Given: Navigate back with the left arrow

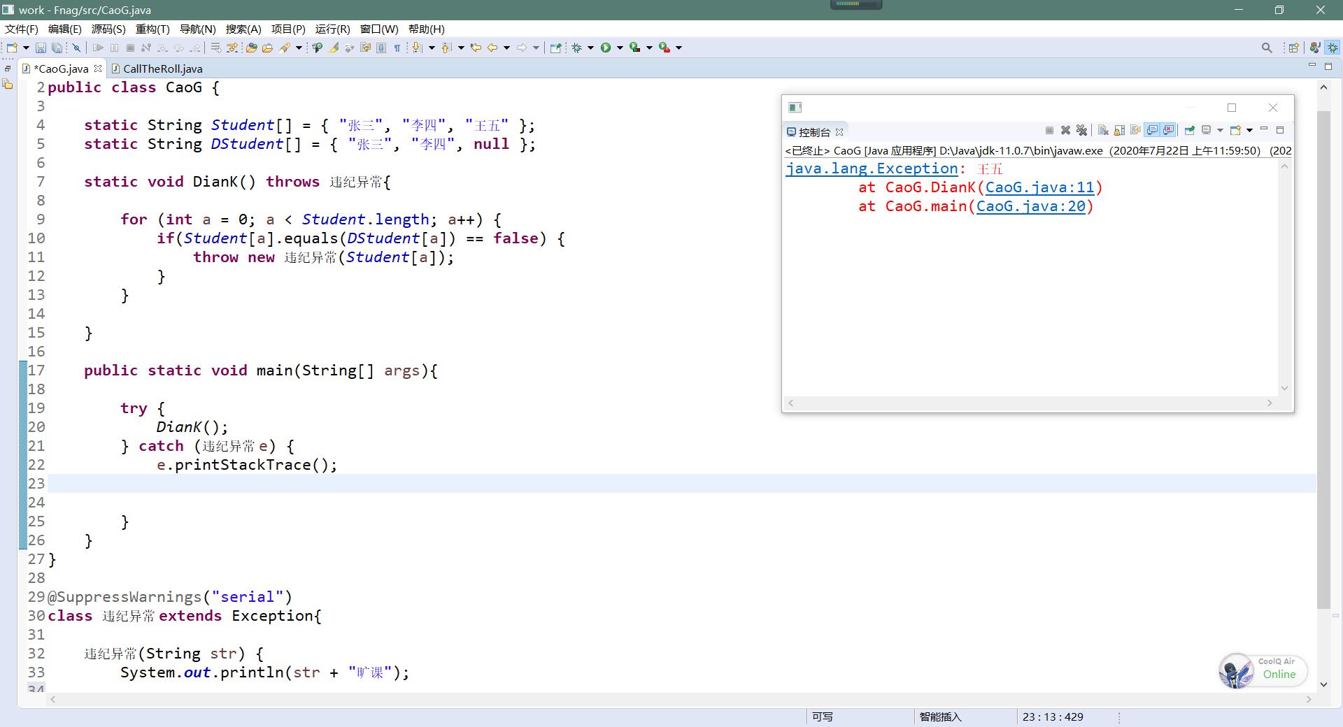Looking at the screenshot, I should pyautogui.click(x=492, y=48).
